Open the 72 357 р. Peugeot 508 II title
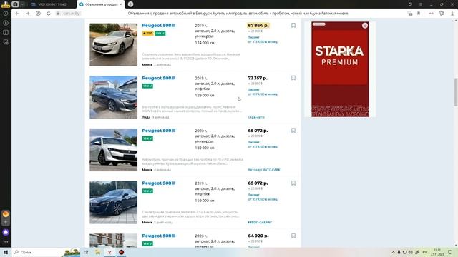Image resolution: width=458 pixels, height=257 pixels. tap(159, 78)
